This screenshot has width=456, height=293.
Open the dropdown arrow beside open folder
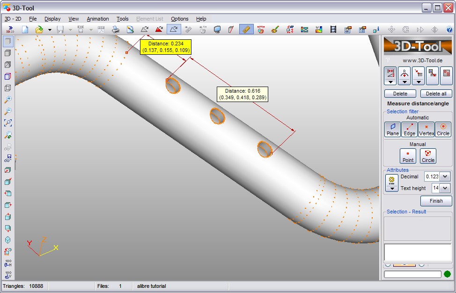coord(49,30)
